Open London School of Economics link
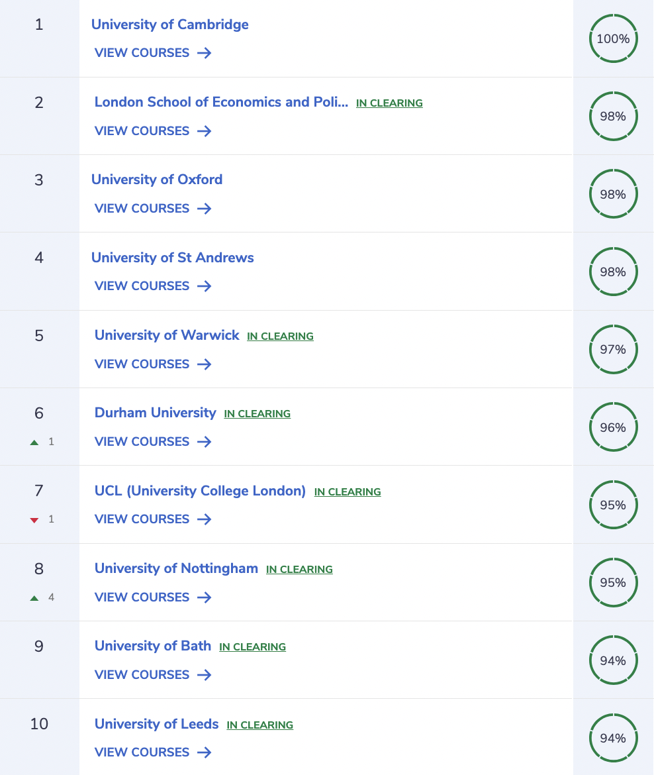The width and height of the screenshot is (654, 775). click(x=221, y=102)
